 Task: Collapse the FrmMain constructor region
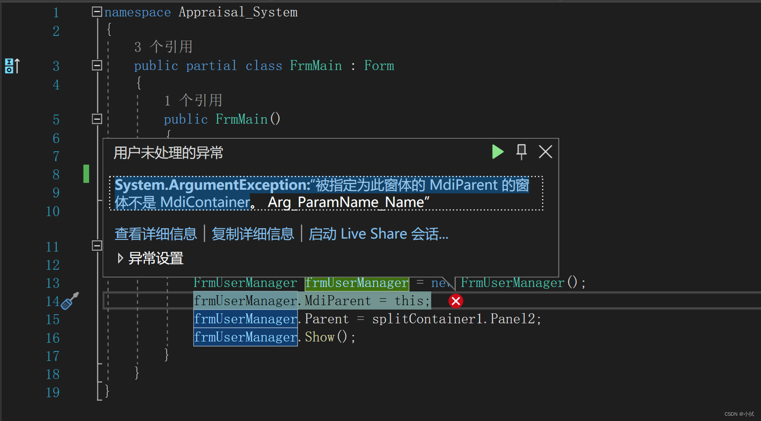tap(97, 119)
